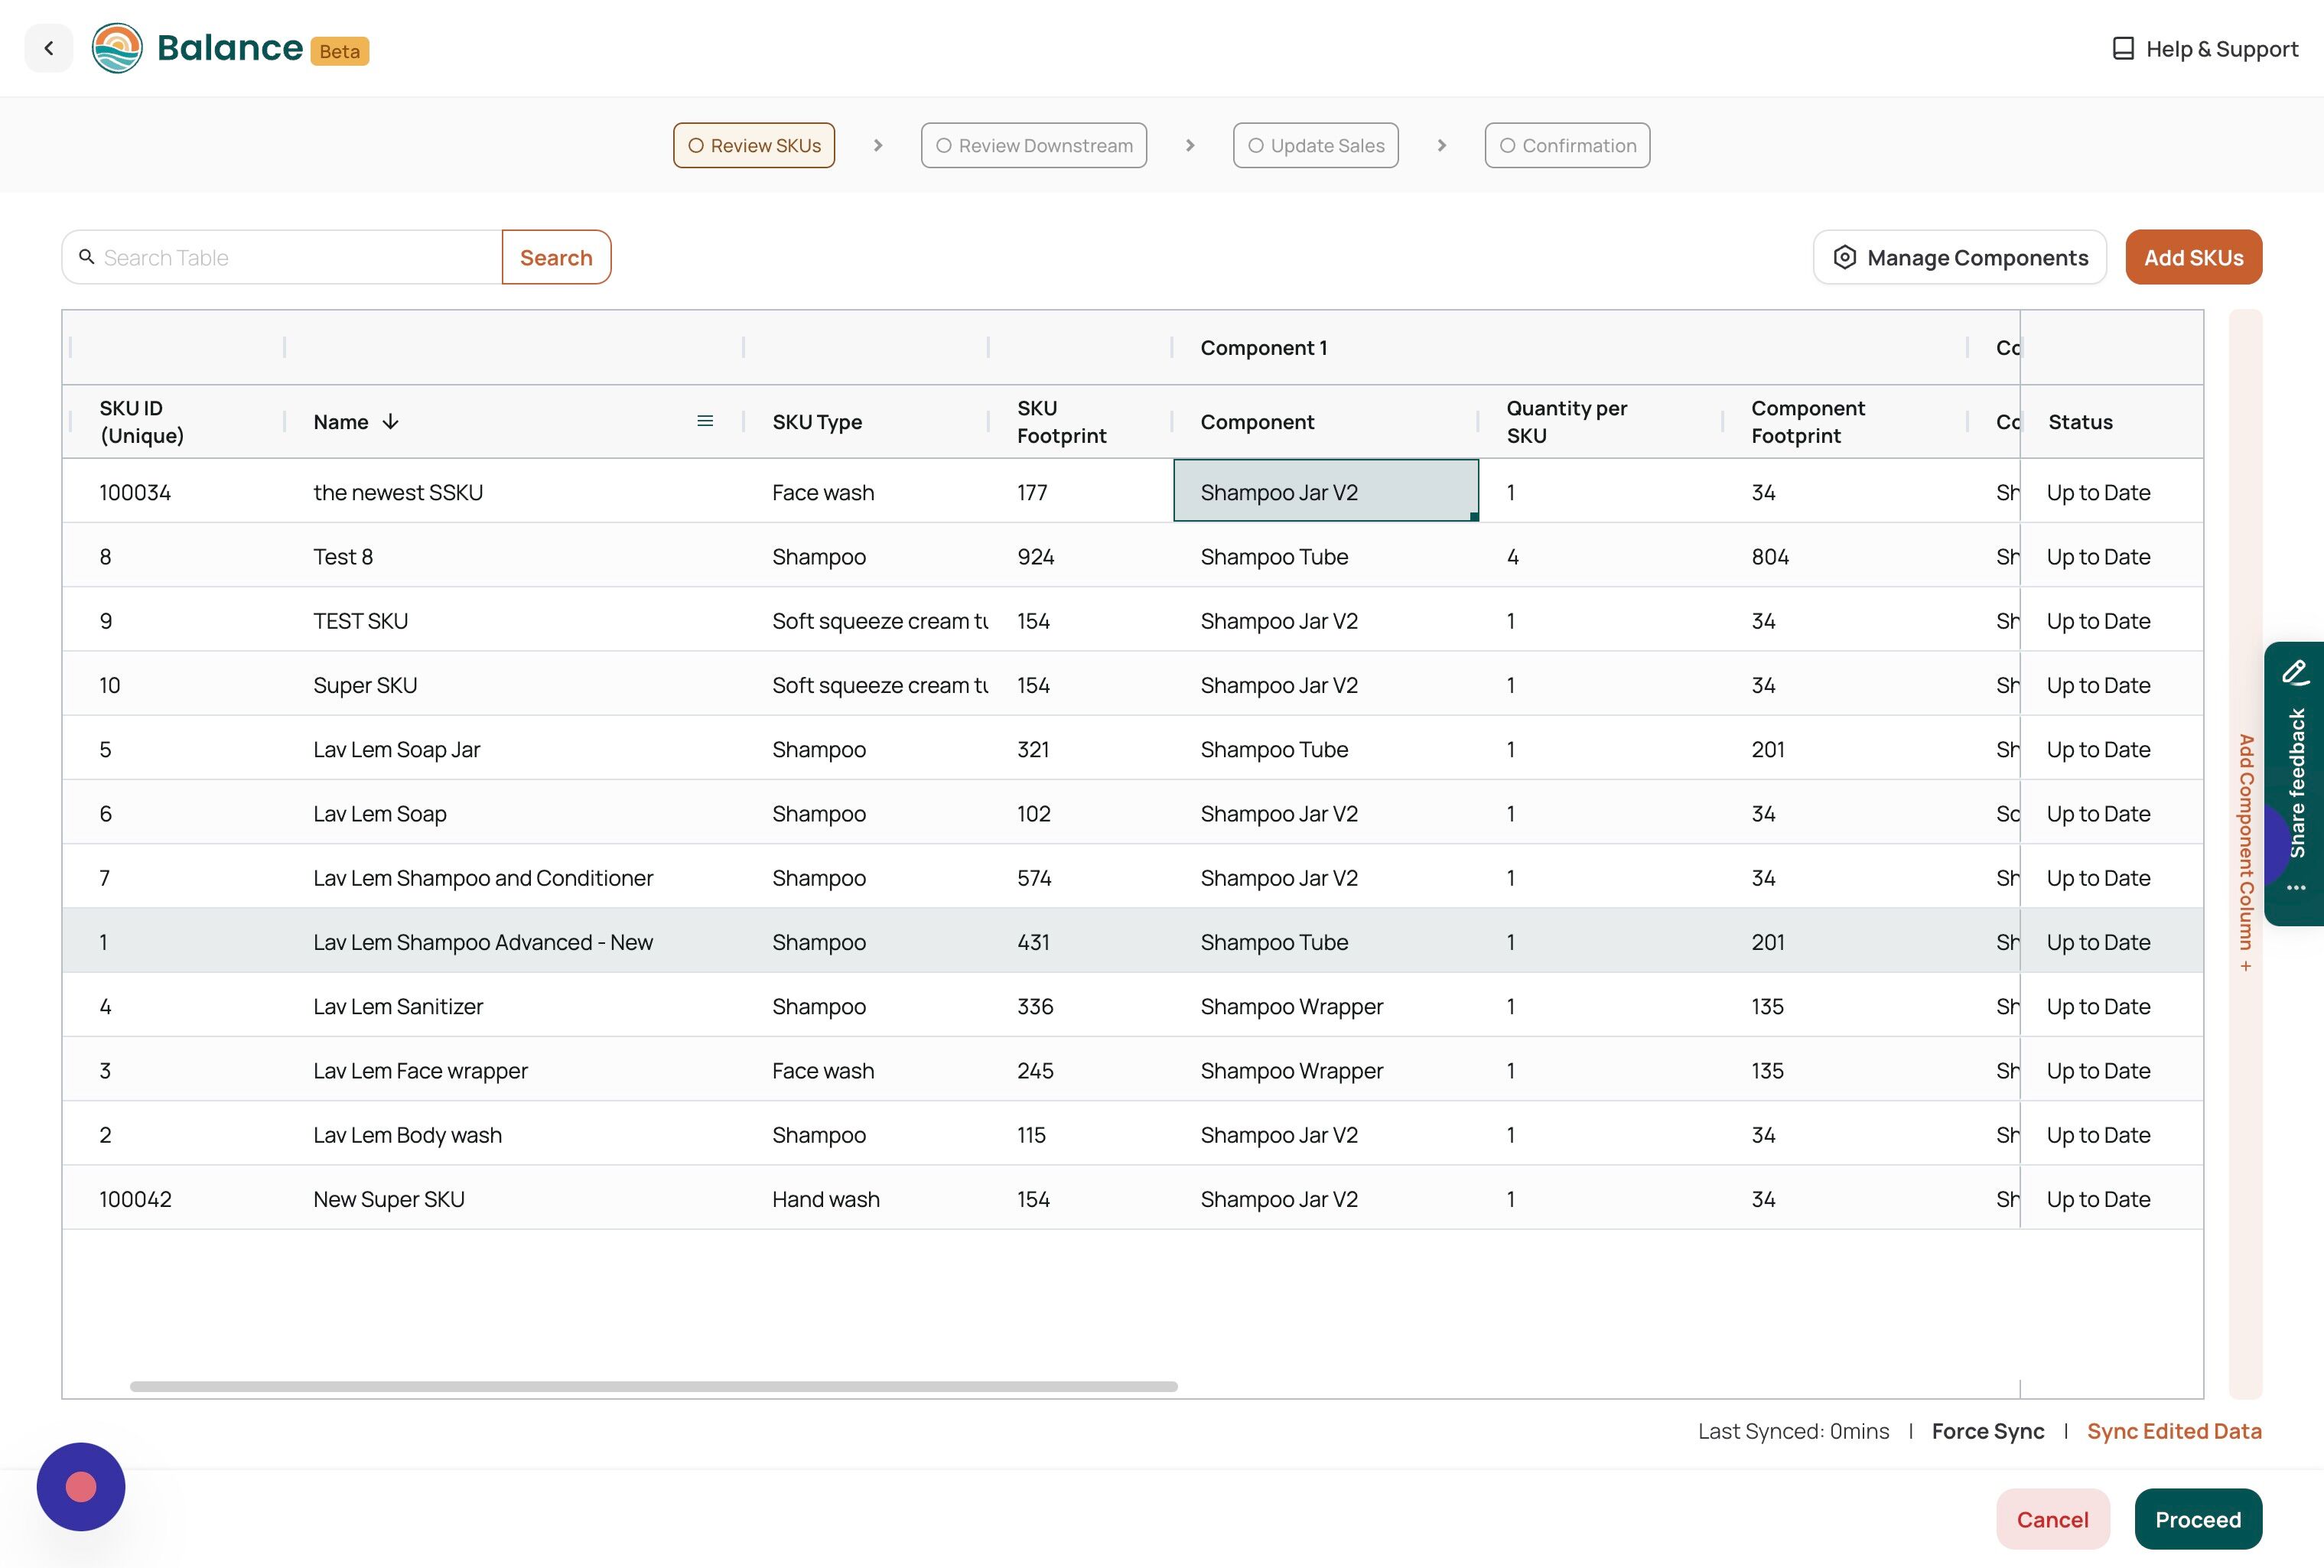Screen dimensions: 2324x1568
Task: Click Component Footprint 804 cell
Action: point(1845,555)
